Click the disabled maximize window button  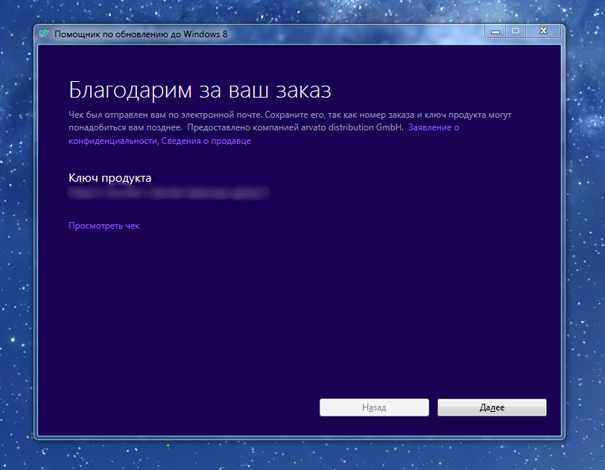516,31
